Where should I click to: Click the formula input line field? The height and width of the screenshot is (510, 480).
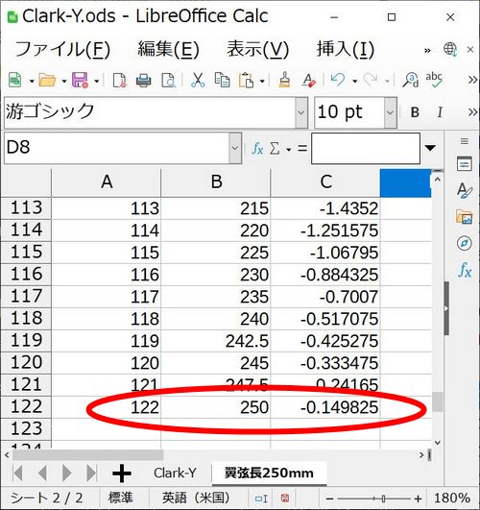[366, 148]
